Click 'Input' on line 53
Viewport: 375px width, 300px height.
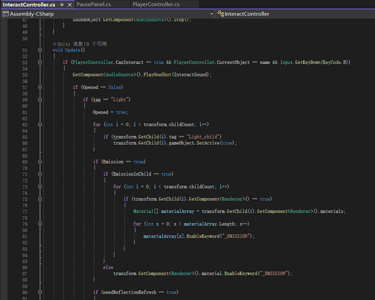286,62
